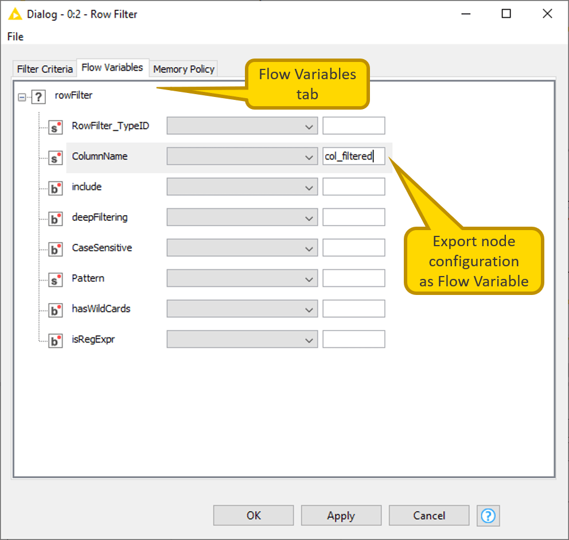Click the string type icon next to ColumnName
This screenshot has height=540, width=569.
(x=55, y=157)
